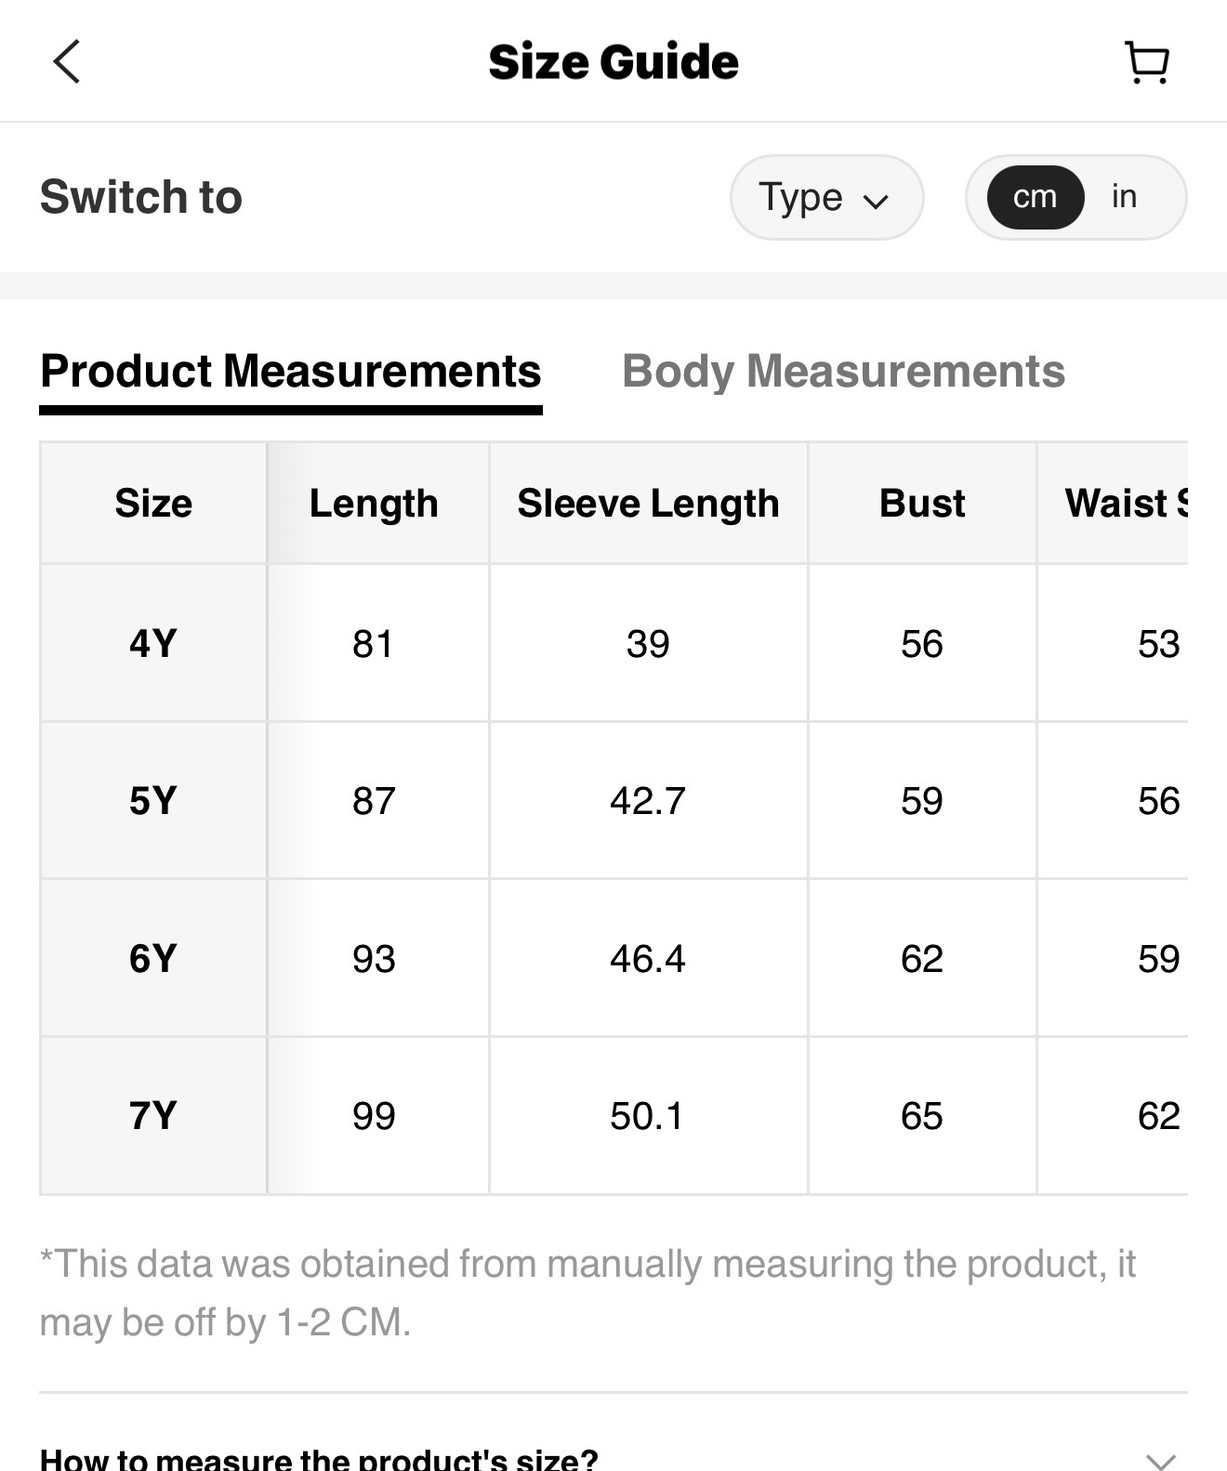Image resolution: width=1227 pixels, height=1471 pixels.
Task: Open the Type dropdown
Action: click(825, 197)
